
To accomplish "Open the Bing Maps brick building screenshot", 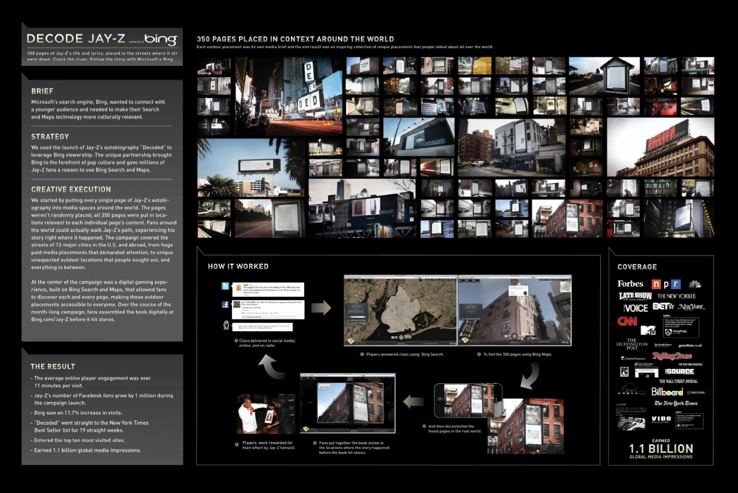I will 515,310.
